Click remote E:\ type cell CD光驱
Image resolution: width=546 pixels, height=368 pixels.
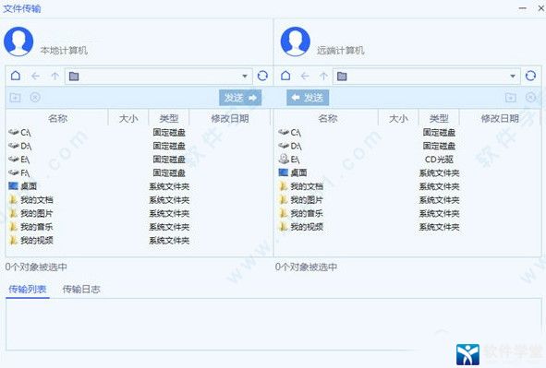pos(439,160)
